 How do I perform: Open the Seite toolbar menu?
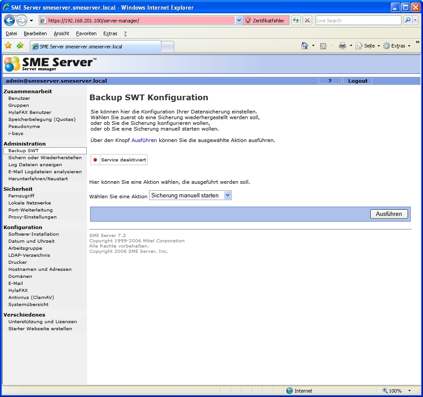[x=368, y=46]
